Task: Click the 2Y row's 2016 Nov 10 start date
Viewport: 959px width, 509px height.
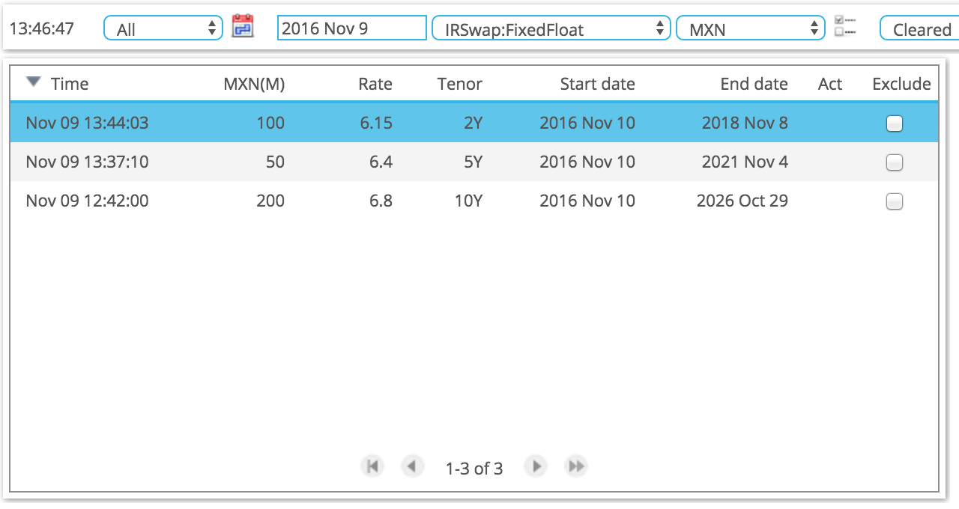Action: 587,123
